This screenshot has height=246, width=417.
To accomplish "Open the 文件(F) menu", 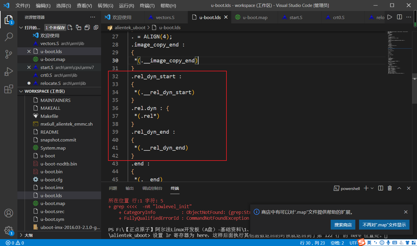I will point(23,5).
